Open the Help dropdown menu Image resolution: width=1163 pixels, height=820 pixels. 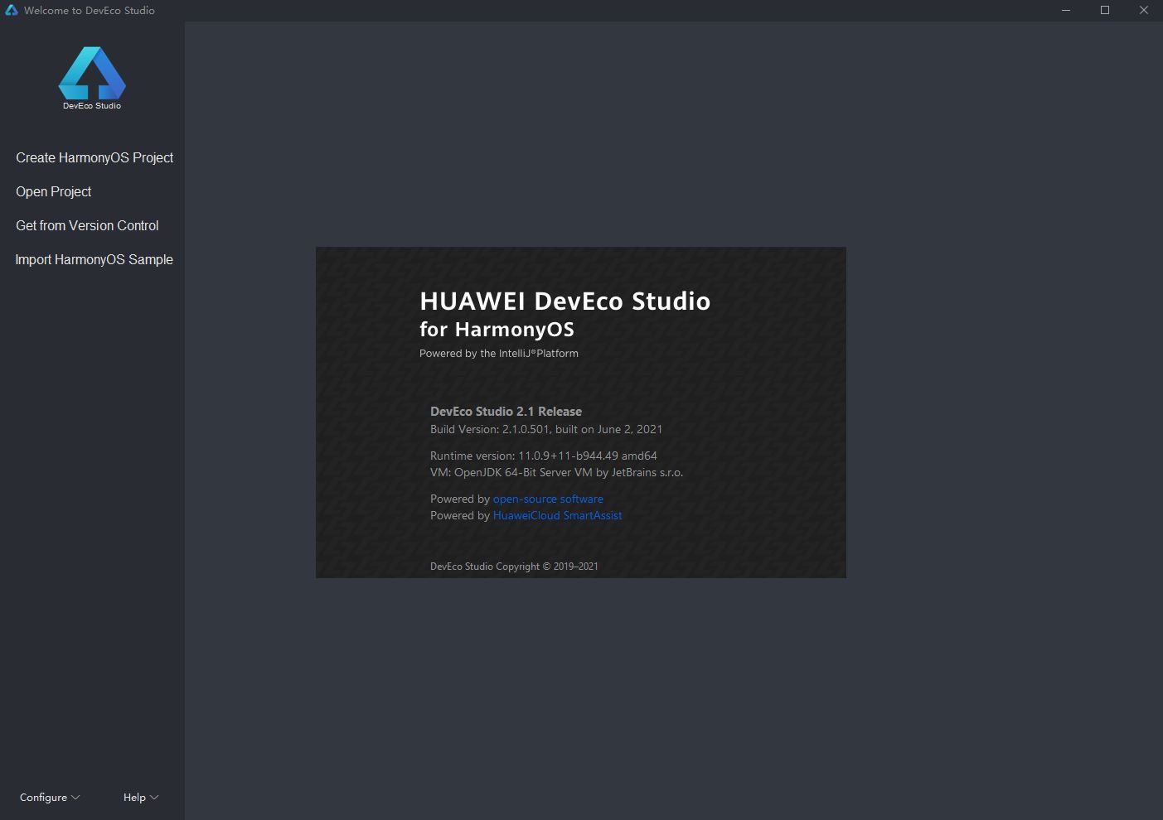(141, 797)
